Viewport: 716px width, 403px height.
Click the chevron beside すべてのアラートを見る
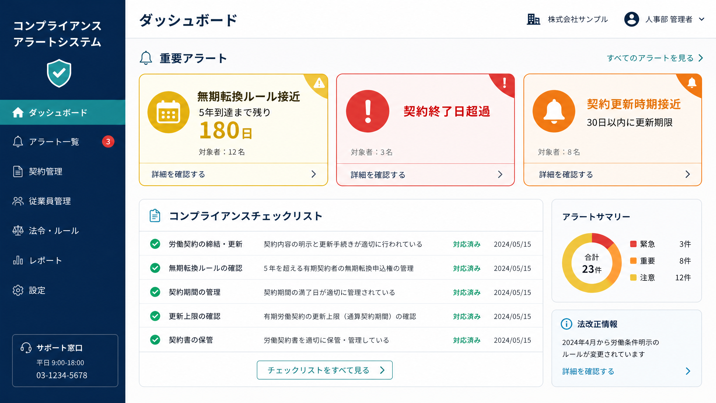tap(701, 58)
